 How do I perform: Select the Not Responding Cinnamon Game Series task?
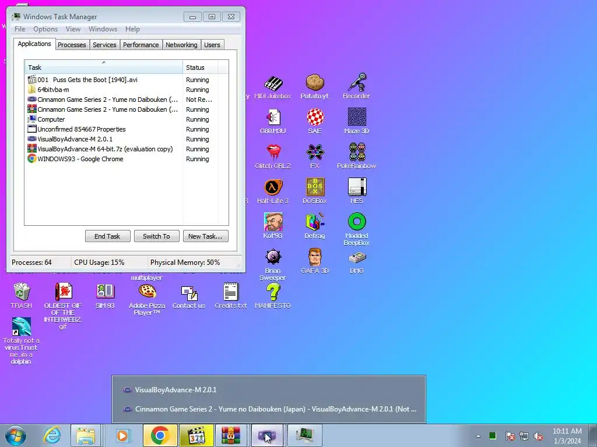(127, 100)
